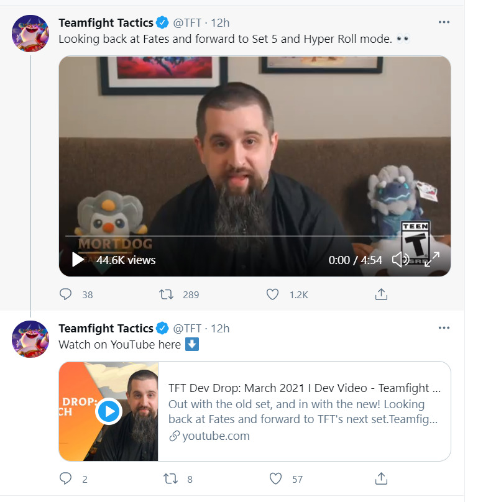Click the 12h timestamp on second tweet

[221, 329]
